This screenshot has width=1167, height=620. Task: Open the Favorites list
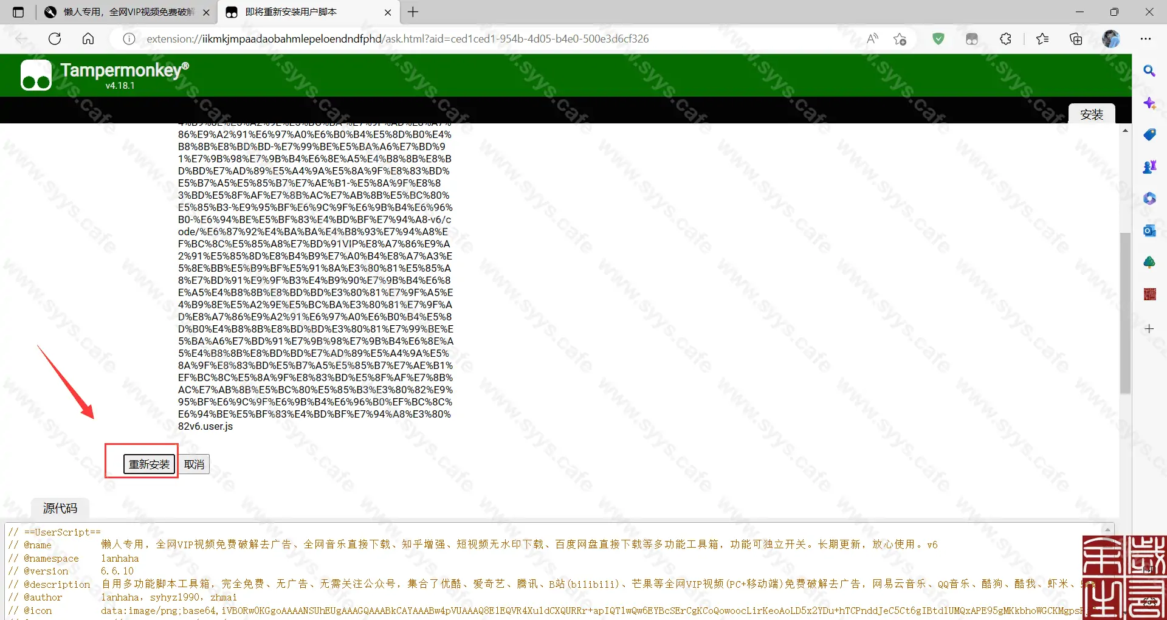pyautogui.click(x=1042, y=39)
